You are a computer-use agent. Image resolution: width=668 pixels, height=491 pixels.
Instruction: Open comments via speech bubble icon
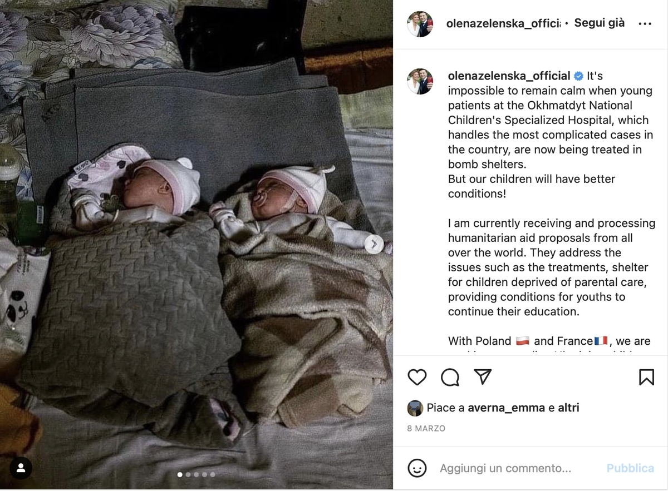point(450,378)
